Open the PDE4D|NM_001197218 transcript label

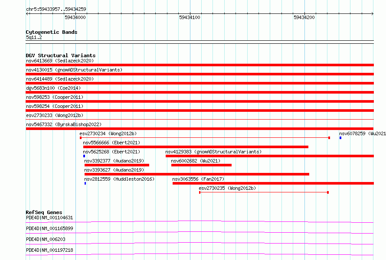pyautogui.click(x=49, y=250)
